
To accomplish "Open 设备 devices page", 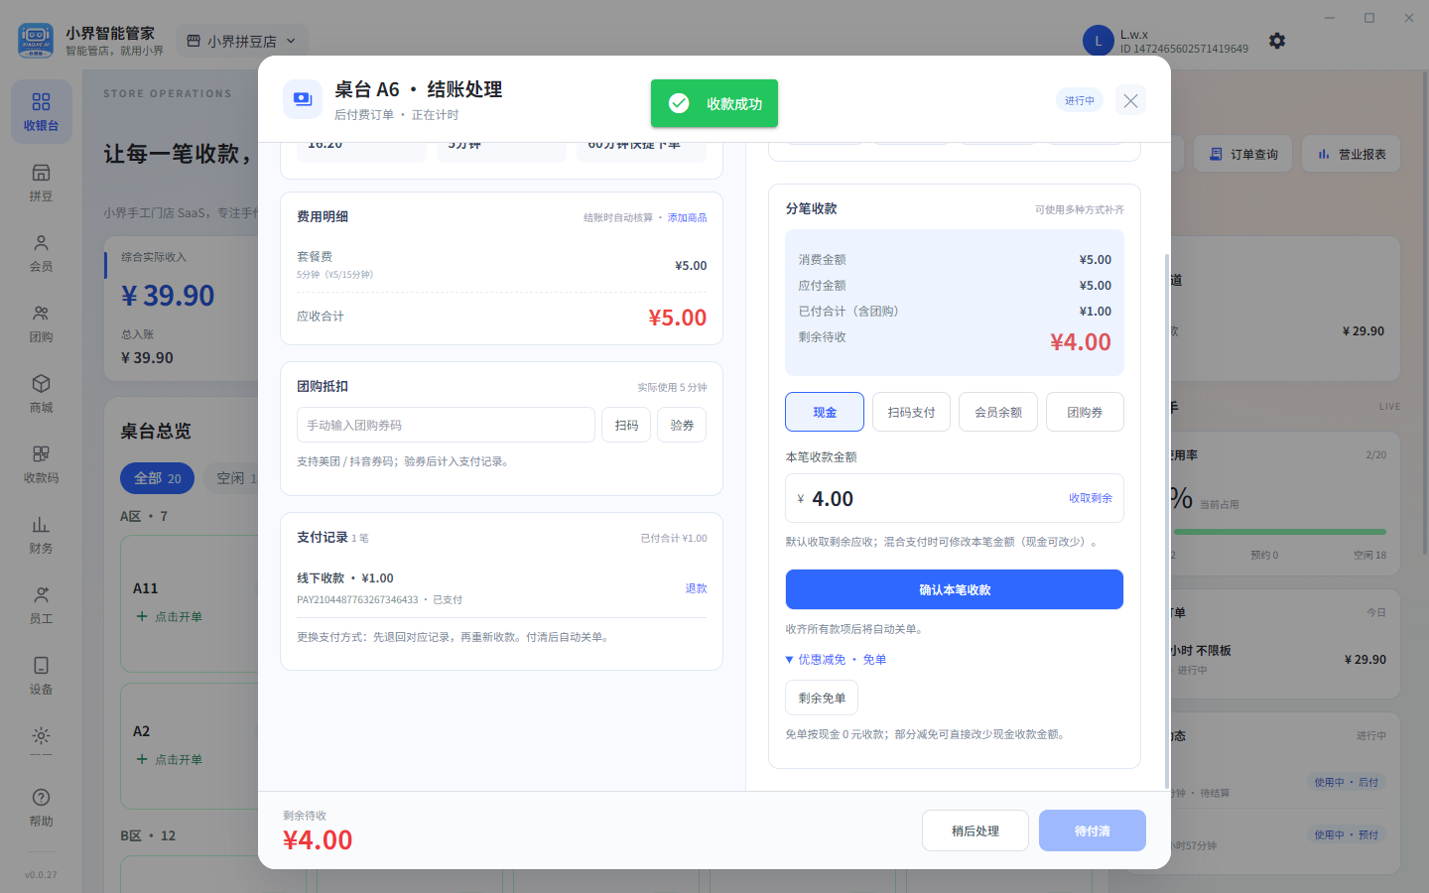I will [41, 676].
